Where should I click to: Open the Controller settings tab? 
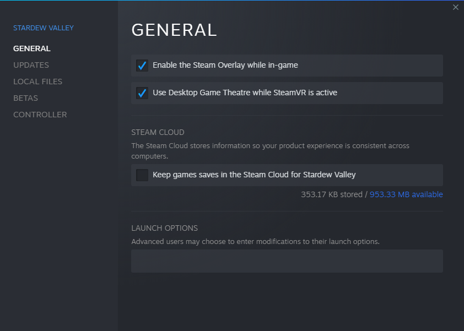[40, 115]
